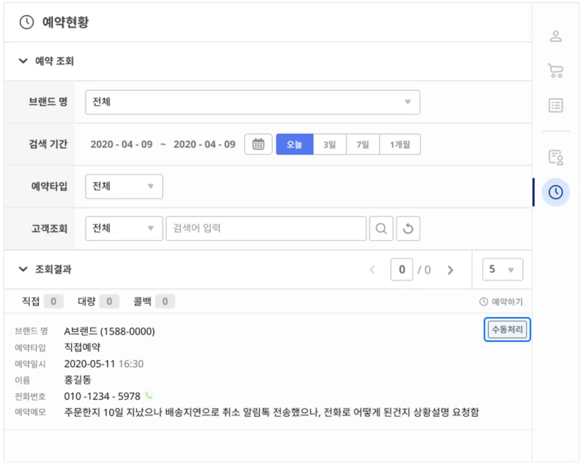Enable the 1개월 date range filter

point(401,144)
